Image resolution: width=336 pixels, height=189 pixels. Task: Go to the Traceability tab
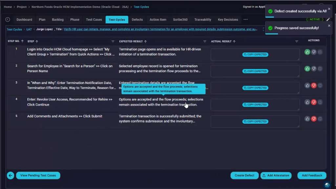[203, 19]
